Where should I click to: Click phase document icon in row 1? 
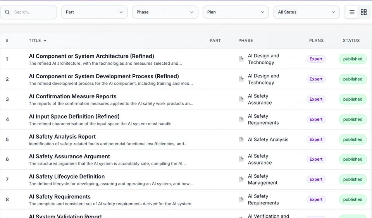tap(241, 59)
